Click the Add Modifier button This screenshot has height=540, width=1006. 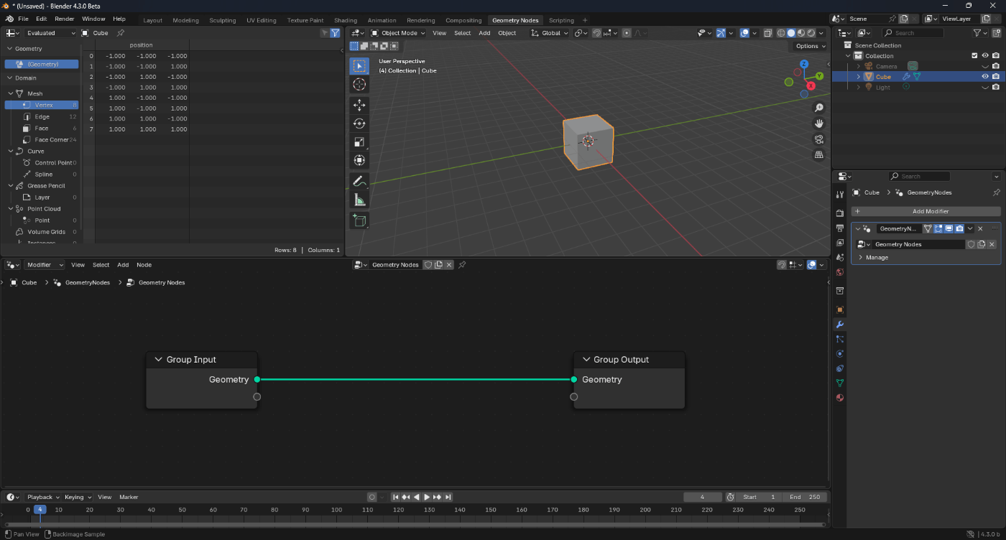coord(926,211)
